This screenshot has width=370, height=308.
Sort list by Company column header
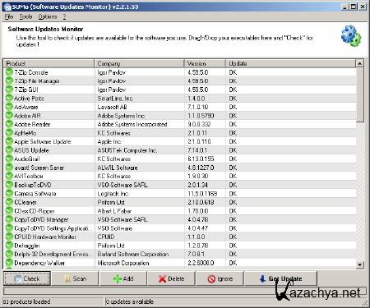coord(139,63)
